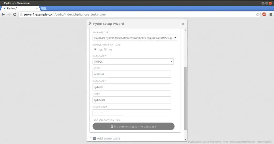The width and height of the screenshot is (274, 144).
Task: Click the browser back arrow
Action: point(3,14)
